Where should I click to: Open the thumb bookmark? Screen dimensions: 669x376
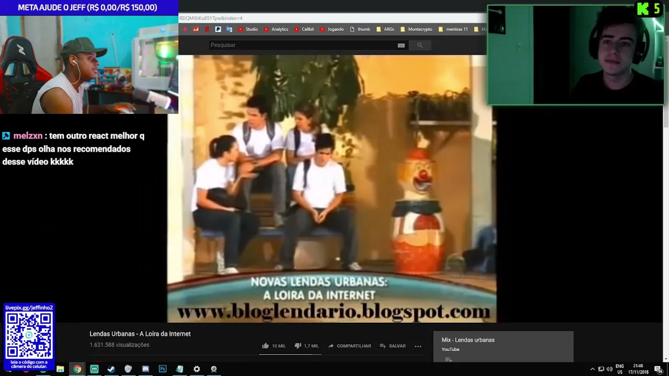[360, 29]
